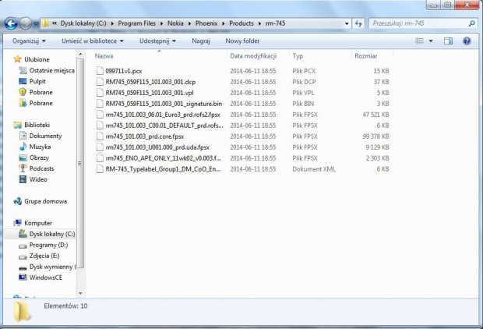Click the Ulubione star icon
This screenshot has width=483, height=329.
(x=18, y=59)
